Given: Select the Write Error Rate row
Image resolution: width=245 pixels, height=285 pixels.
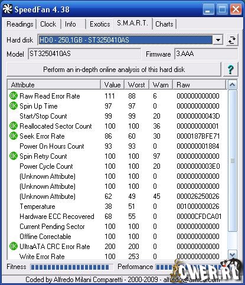Looking at the screenshot, I should (x=117, y=256).
